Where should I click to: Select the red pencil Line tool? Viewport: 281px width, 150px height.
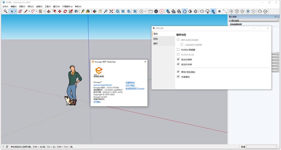click(x=26, y=11)
